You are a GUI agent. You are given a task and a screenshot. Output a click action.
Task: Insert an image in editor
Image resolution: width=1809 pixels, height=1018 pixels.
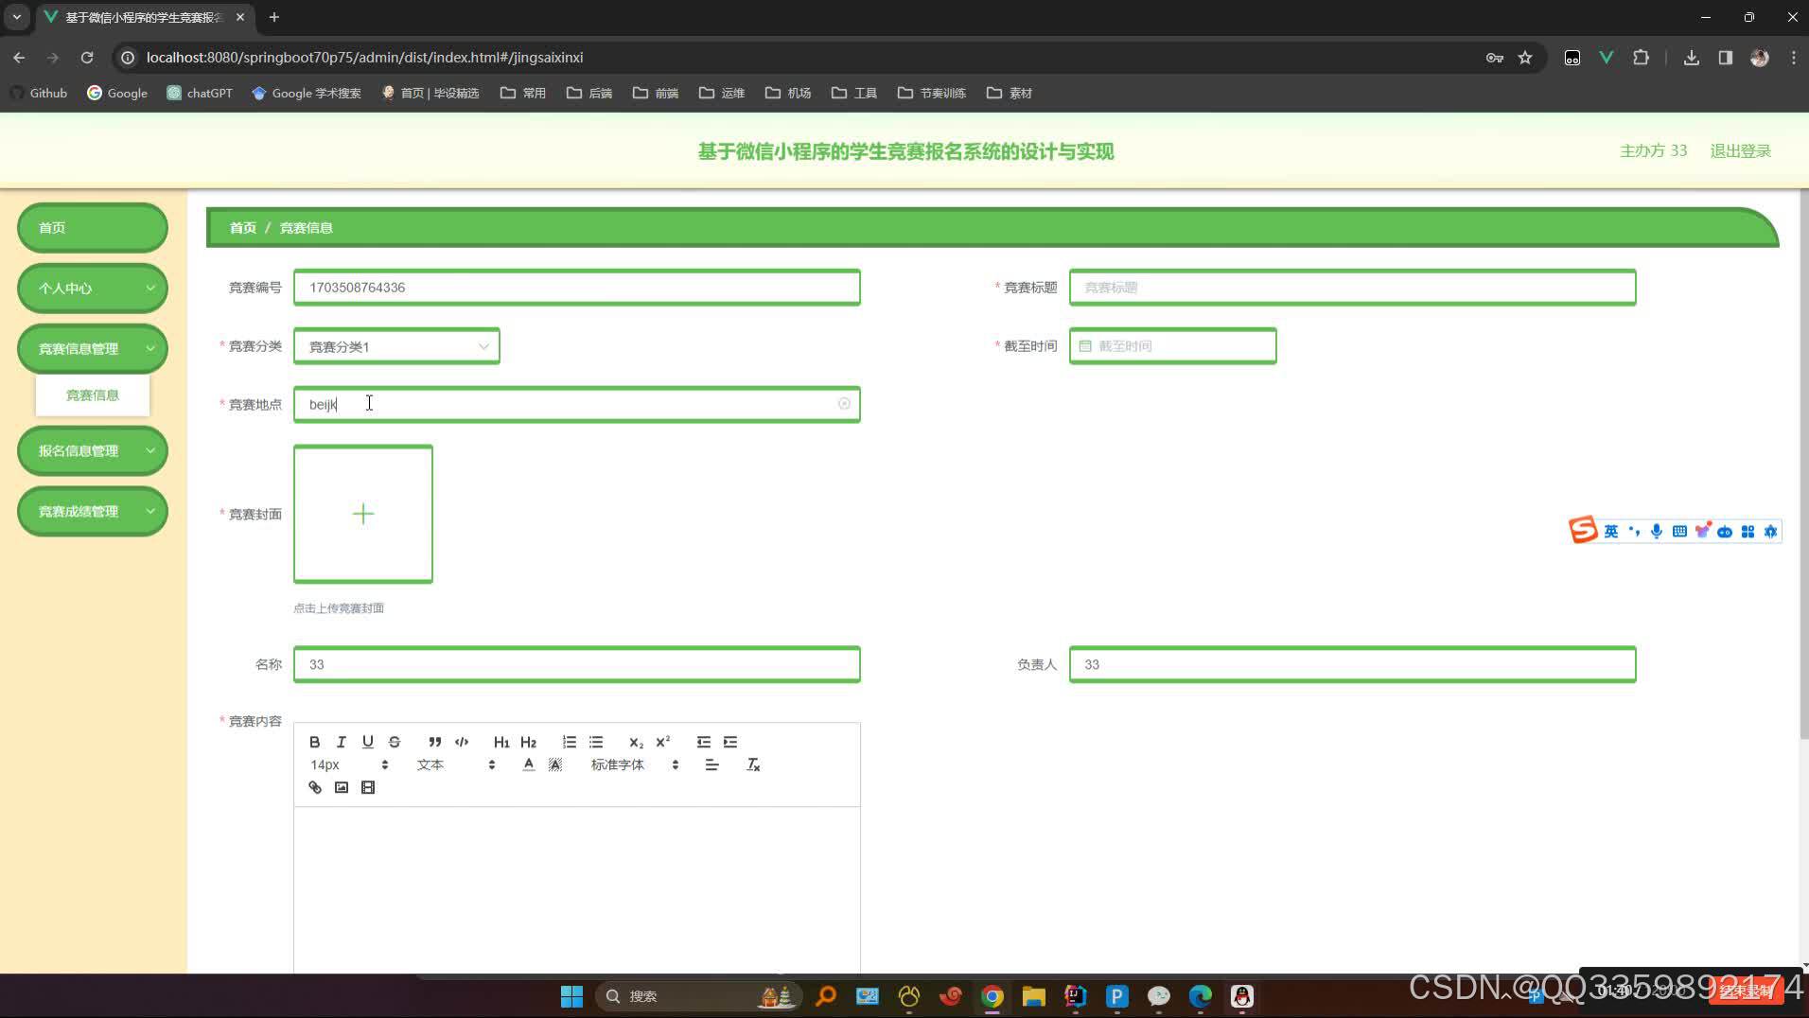pyautogui.click(x=342, y=787)
